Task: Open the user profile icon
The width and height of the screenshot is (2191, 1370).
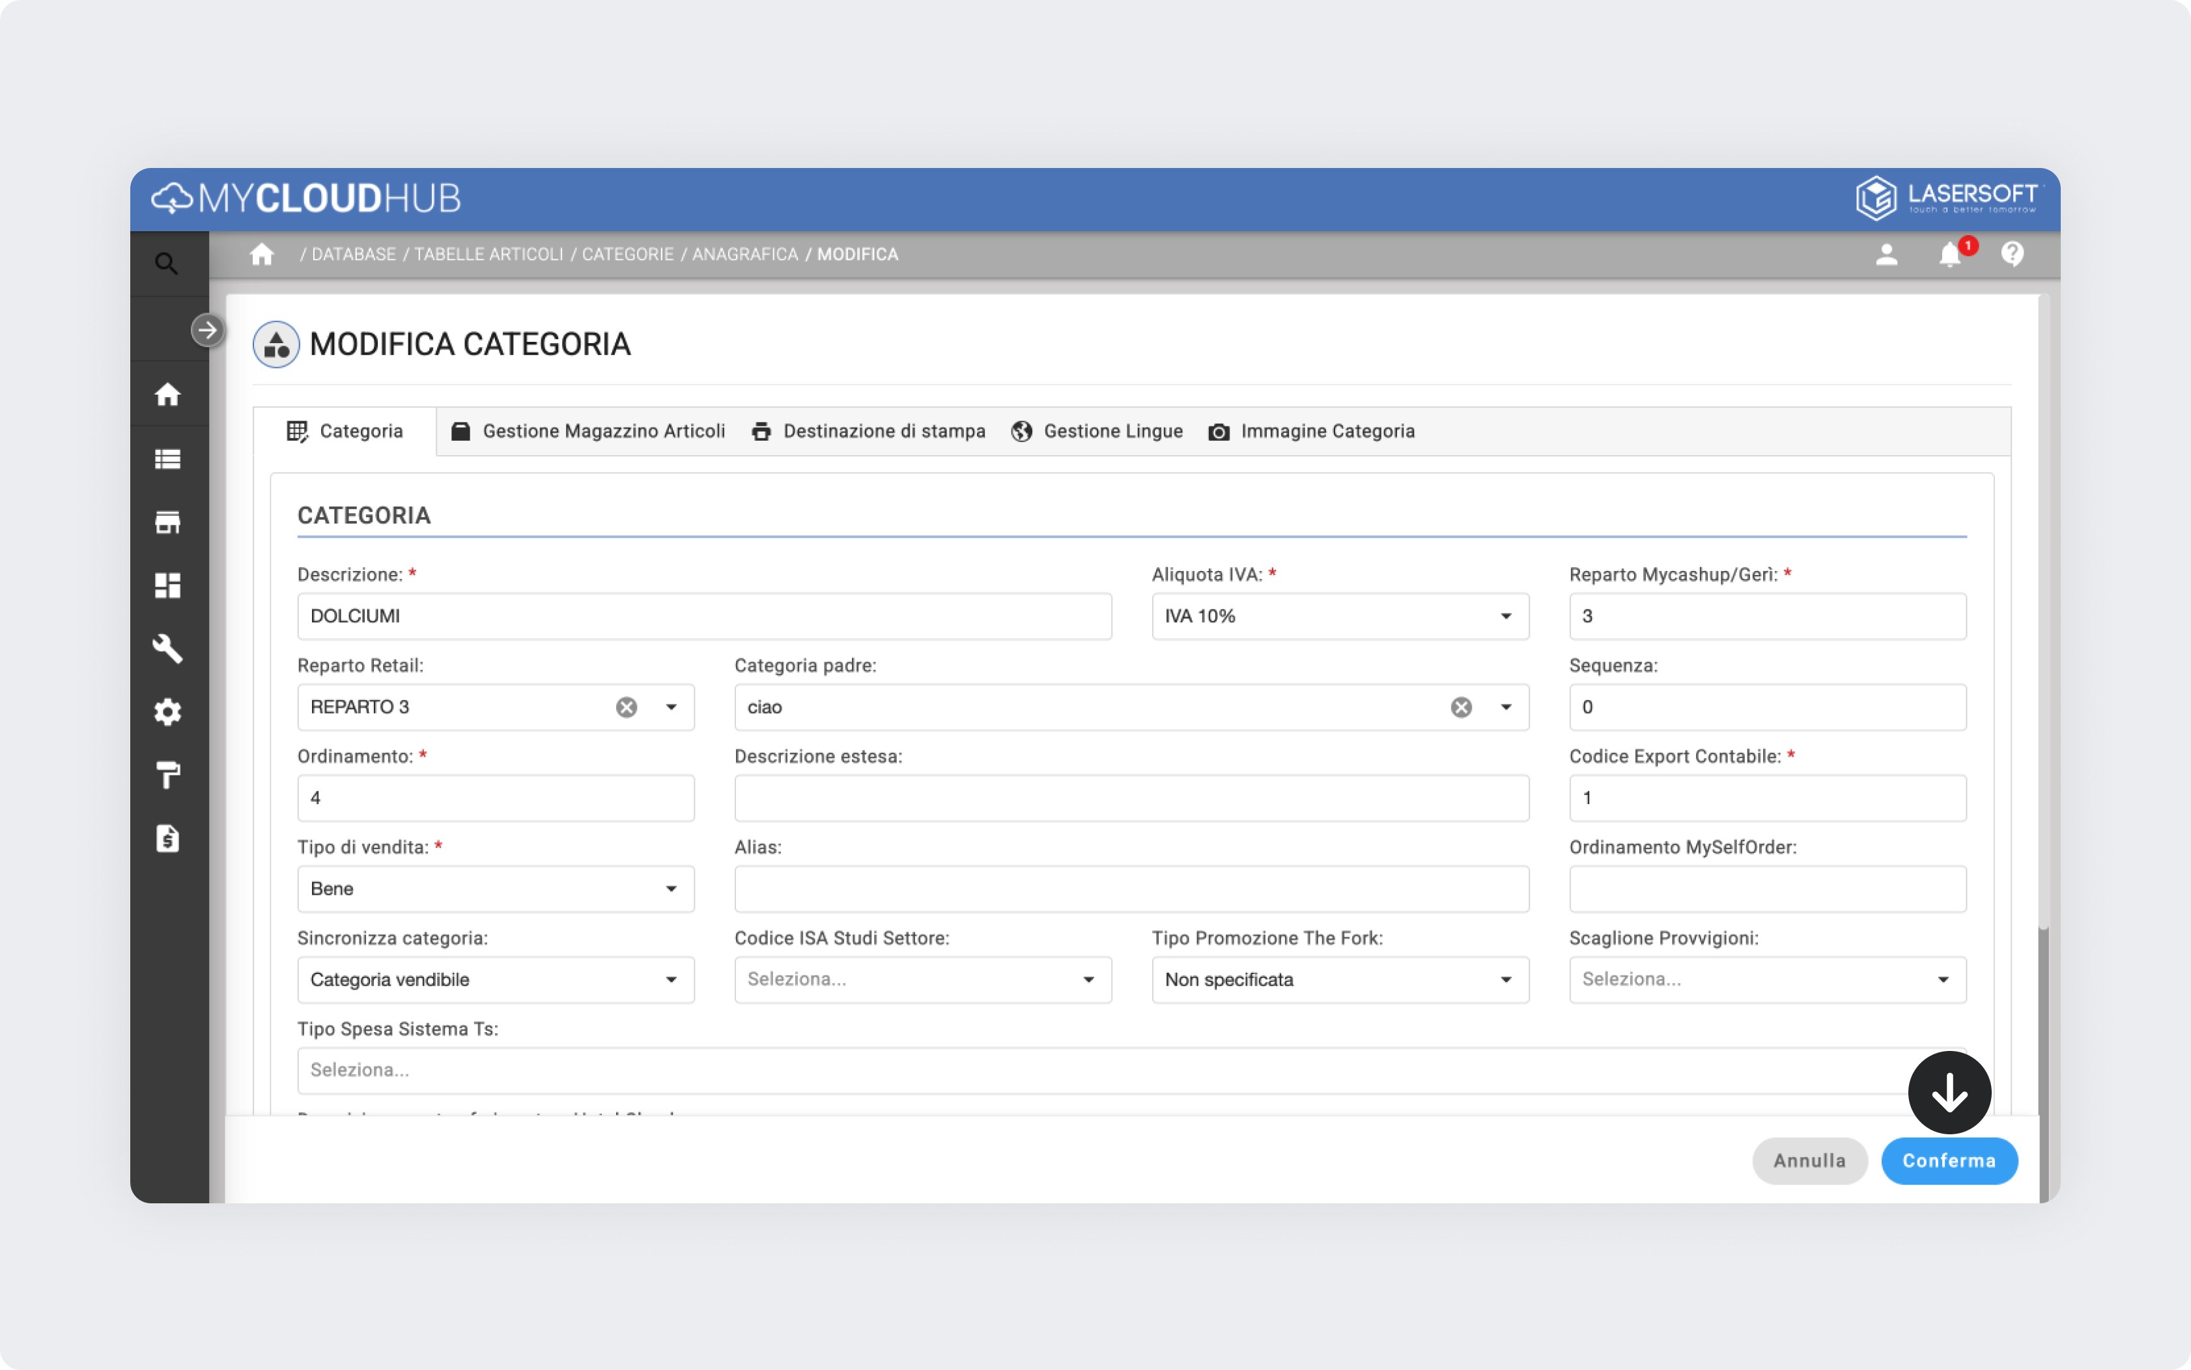Action: point(1887,255)
